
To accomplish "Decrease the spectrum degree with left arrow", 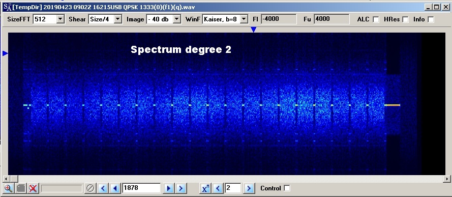I will (x=218, y=188).
